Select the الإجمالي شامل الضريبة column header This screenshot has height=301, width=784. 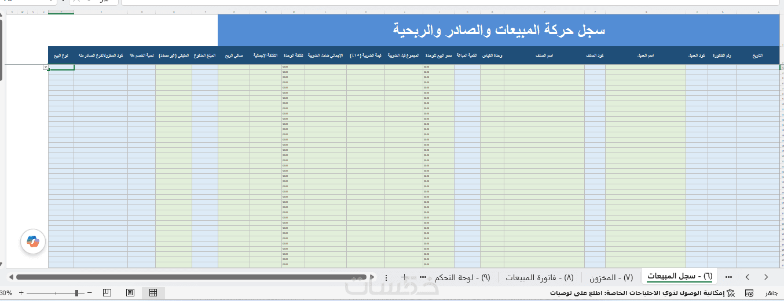tap(325, 55)
